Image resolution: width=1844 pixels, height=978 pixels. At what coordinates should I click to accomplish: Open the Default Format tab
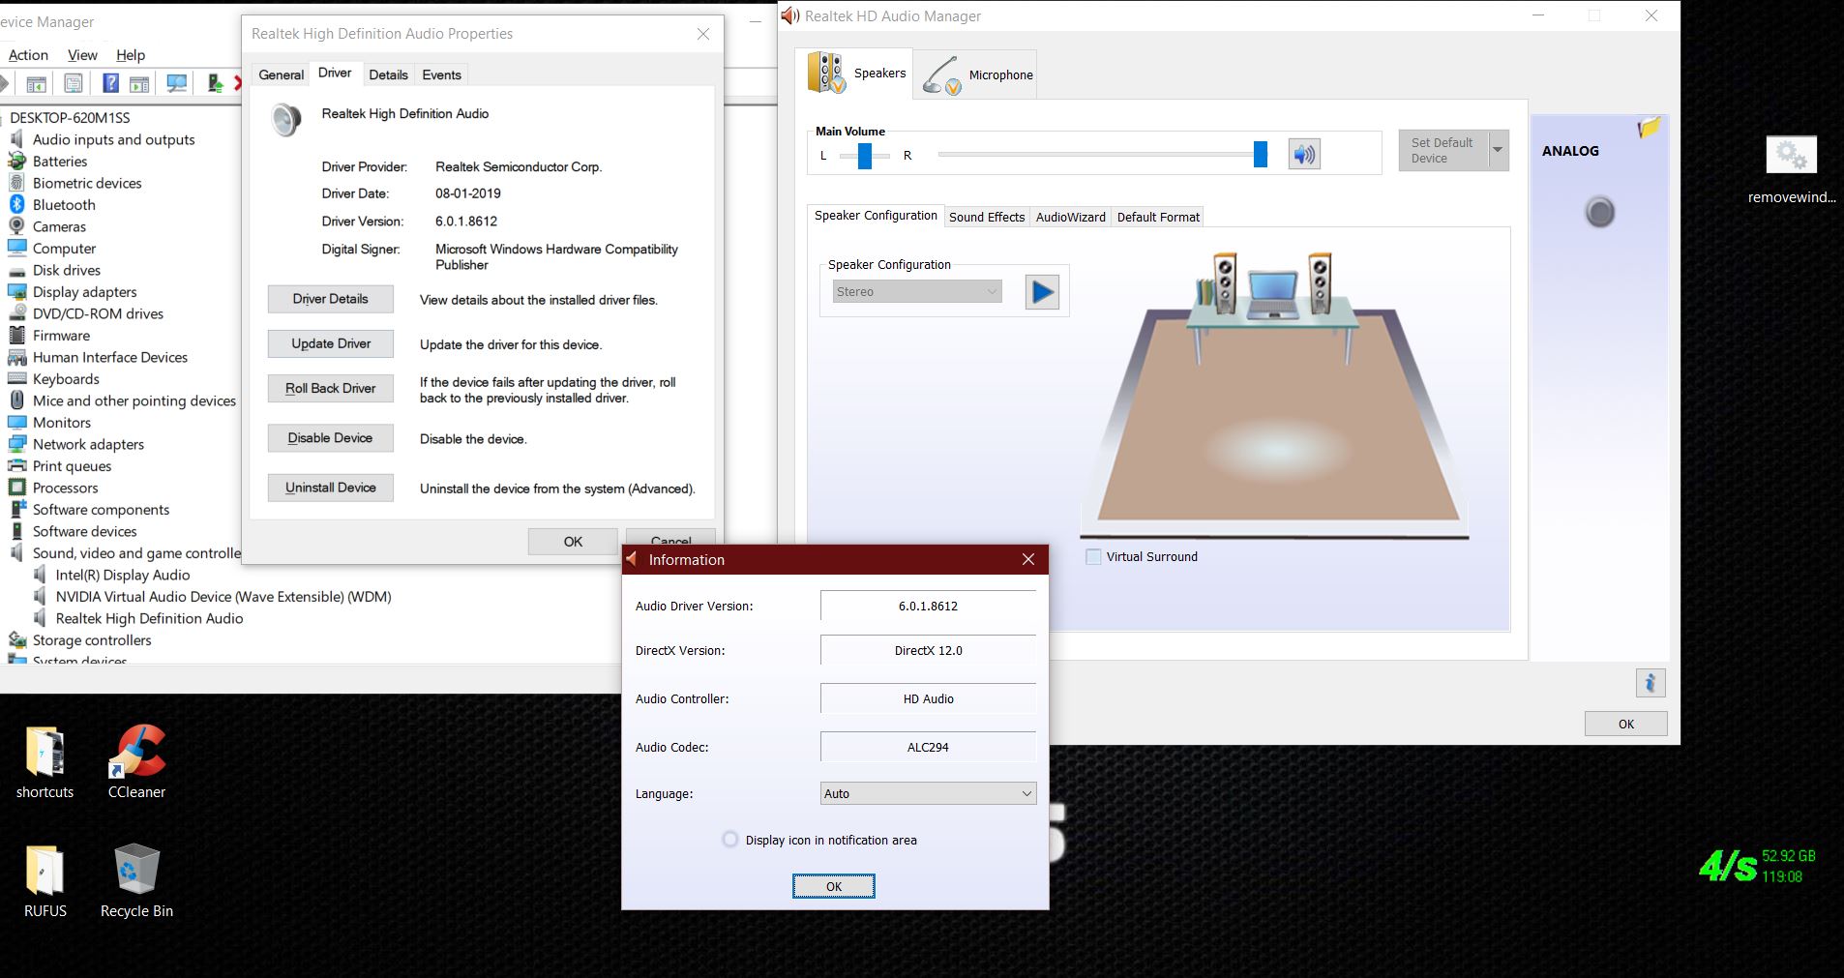(1158, 217)
